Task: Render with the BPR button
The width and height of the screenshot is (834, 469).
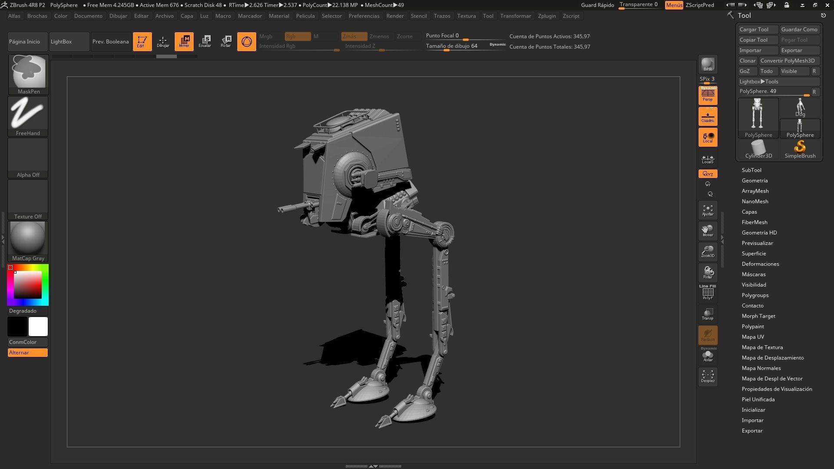Action: (708, 64)
